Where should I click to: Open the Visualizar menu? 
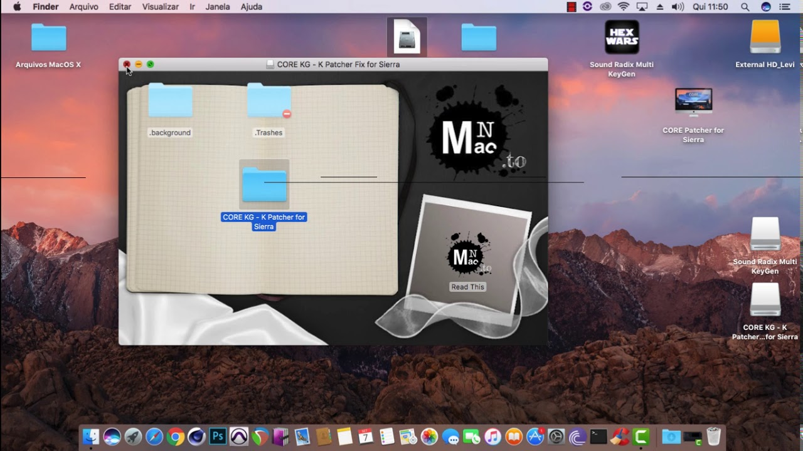161,7
